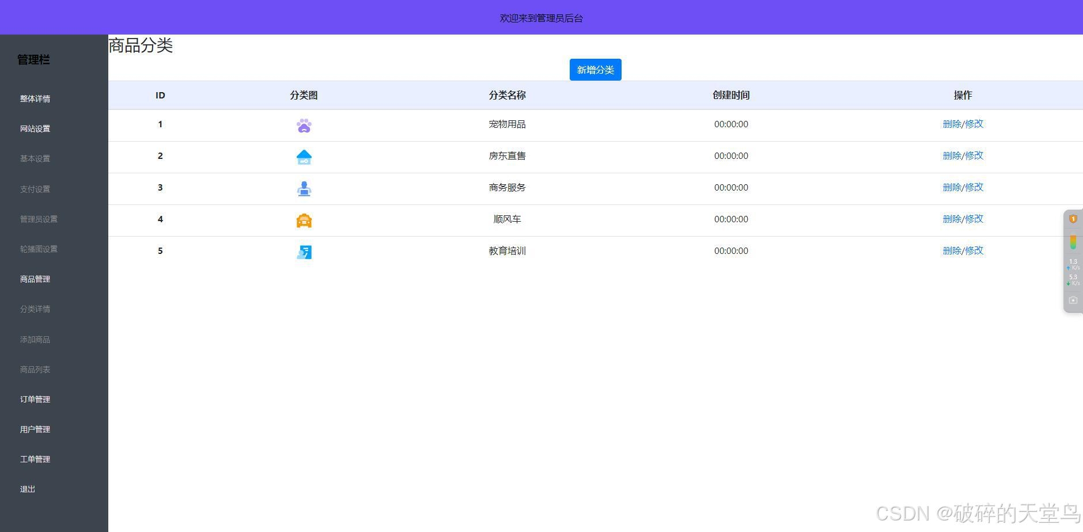Click the colored memory gauge in floating widget

[1073, 242]
